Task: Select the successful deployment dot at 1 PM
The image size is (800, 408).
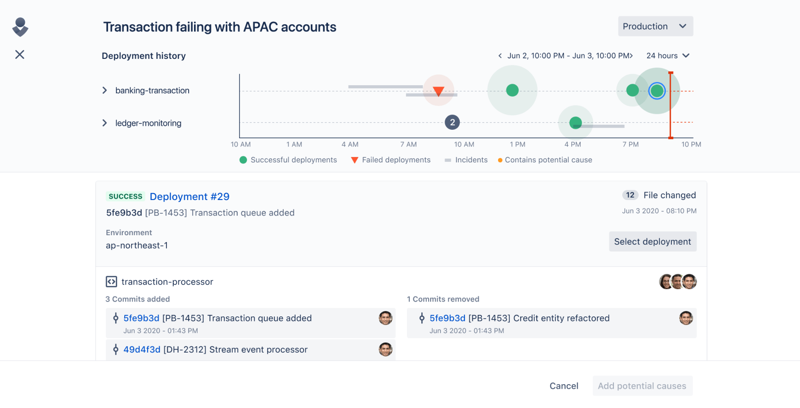Action: [x=512, y=90]
